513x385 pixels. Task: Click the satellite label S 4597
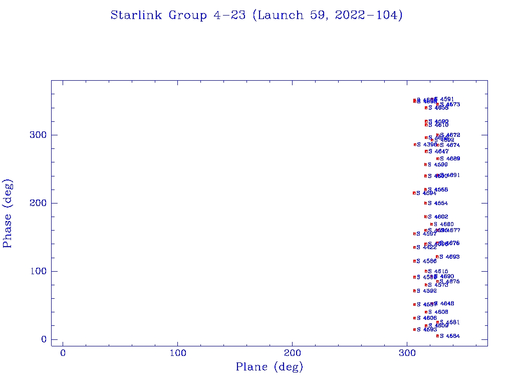[426, 234]
